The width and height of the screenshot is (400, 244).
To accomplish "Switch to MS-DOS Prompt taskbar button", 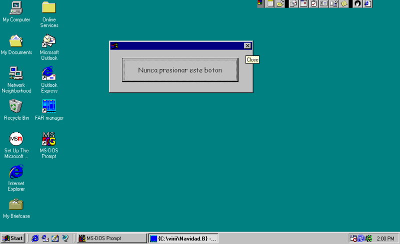I will 112,239.
